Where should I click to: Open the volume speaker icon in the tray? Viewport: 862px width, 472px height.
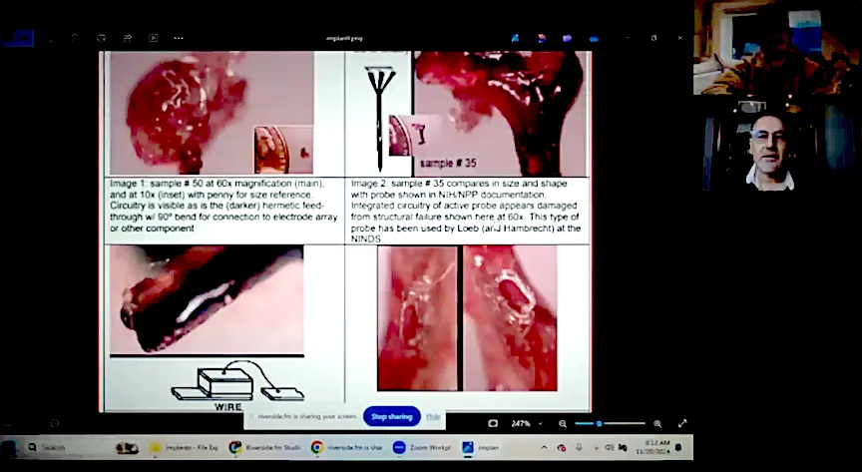tap(609, 448)
